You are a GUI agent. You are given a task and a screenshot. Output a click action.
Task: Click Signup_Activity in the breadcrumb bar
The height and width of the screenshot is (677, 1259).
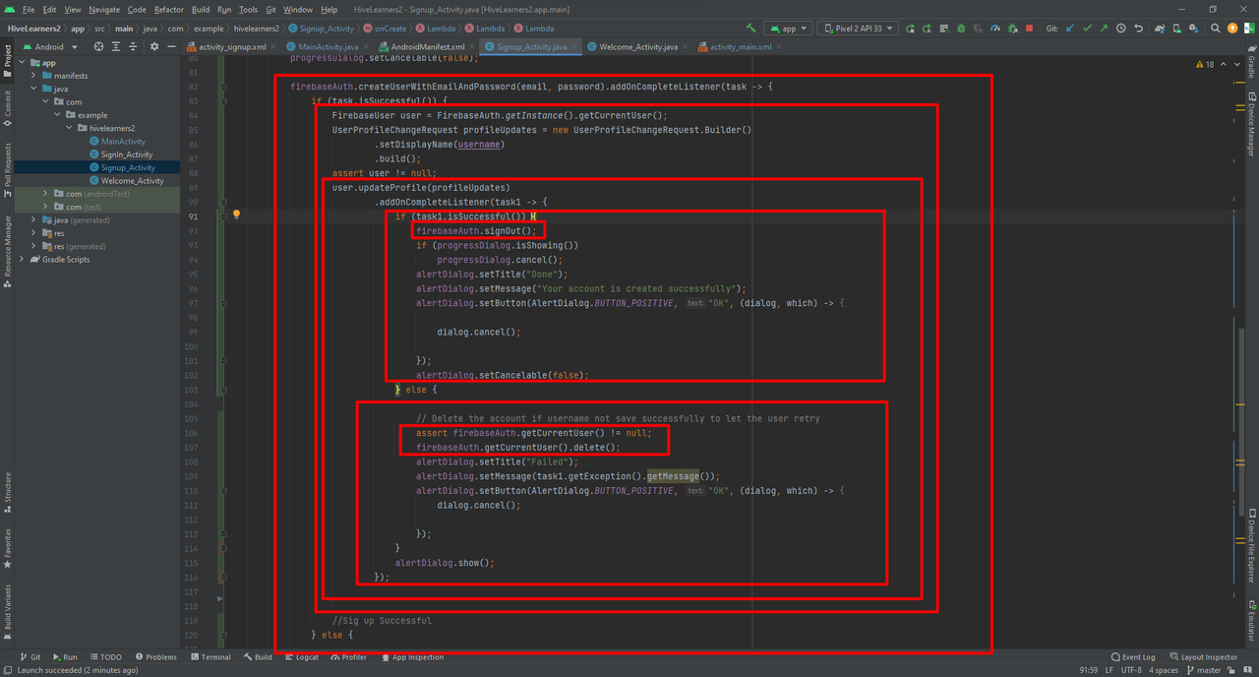(321, 29)
